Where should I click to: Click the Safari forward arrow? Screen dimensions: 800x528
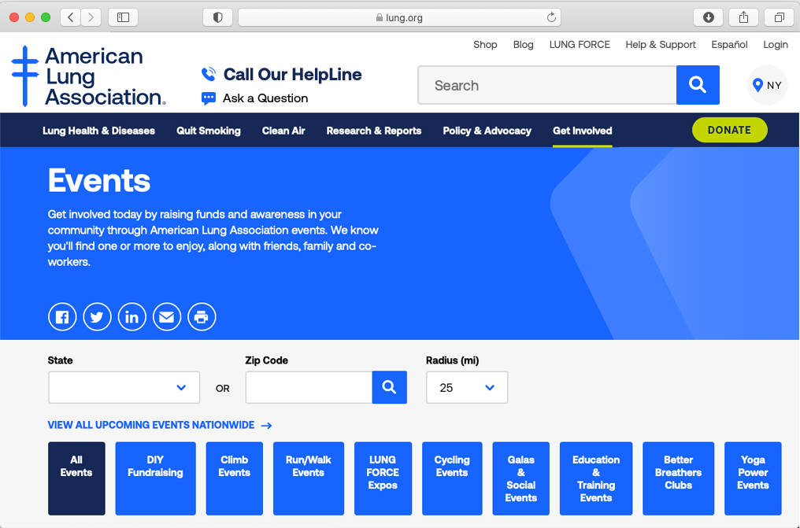[x=91, y=17]
